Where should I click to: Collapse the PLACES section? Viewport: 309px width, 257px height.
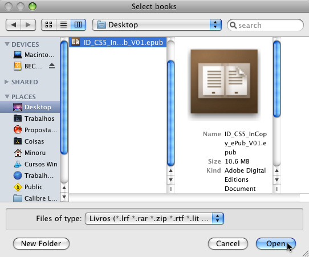tap(7, 97)
